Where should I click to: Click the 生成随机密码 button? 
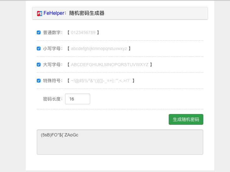186,119
